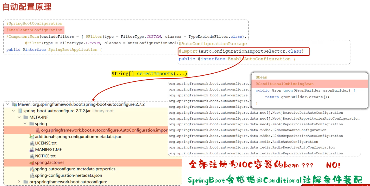Select NOTICE.txt in the tree
This screenshot has width=370, height=186.
(45, 156)
